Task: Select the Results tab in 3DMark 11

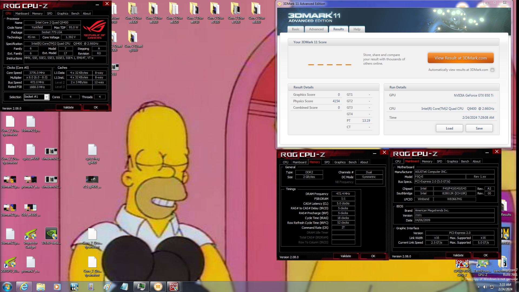Action: click(338, 29)
